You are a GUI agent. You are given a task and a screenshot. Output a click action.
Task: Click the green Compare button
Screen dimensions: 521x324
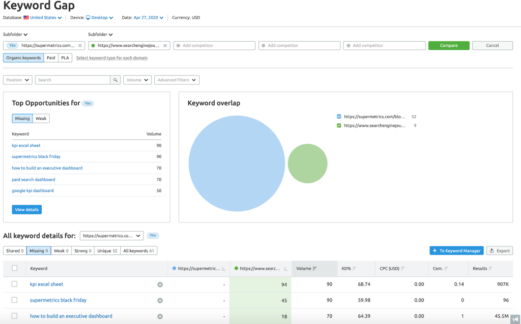point(449,45)
